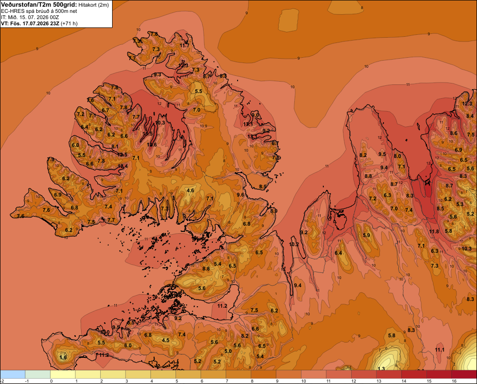Click the 9.6 temperature value
The height and width of the screenshot is (384, 477).
pyautogui.click(x=240, y=195)
